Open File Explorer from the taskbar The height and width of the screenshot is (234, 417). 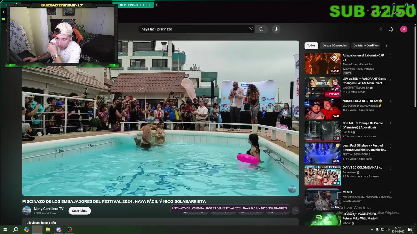click(x=48, y=230)
